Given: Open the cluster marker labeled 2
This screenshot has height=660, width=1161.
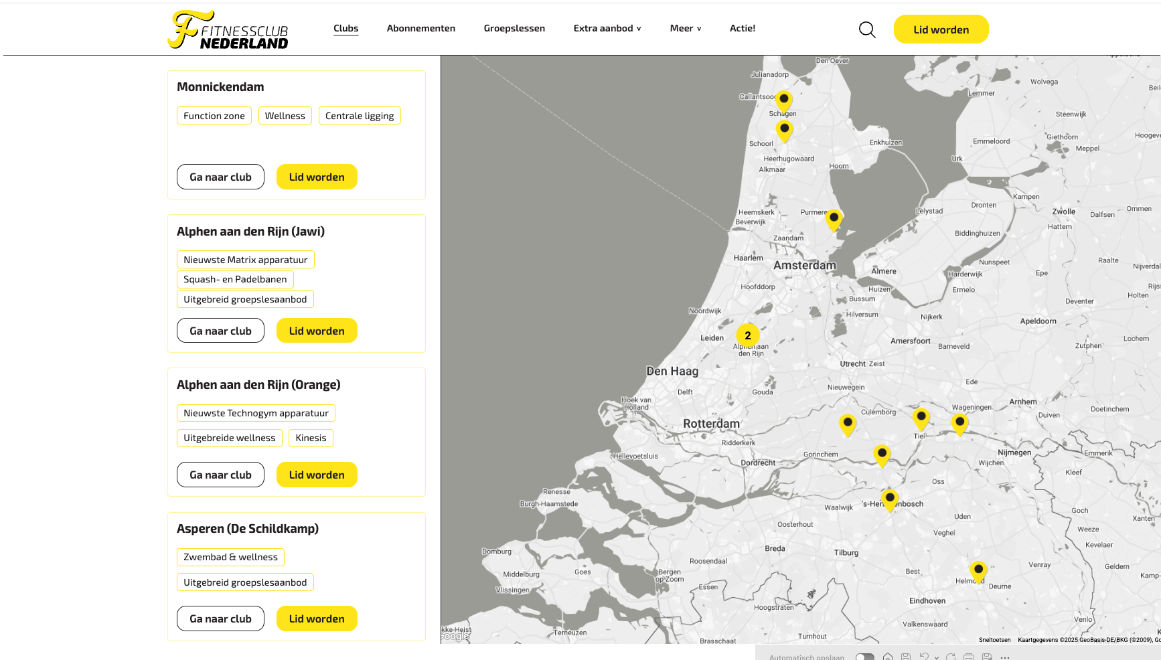Looking at the screenshot, I should [x=748, y=335].
